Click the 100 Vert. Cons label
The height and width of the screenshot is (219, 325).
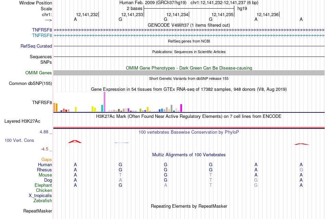19,140
